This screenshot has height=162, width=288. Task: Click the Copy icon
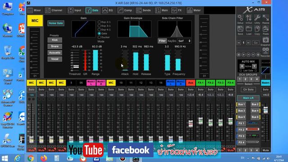point(257,31)
